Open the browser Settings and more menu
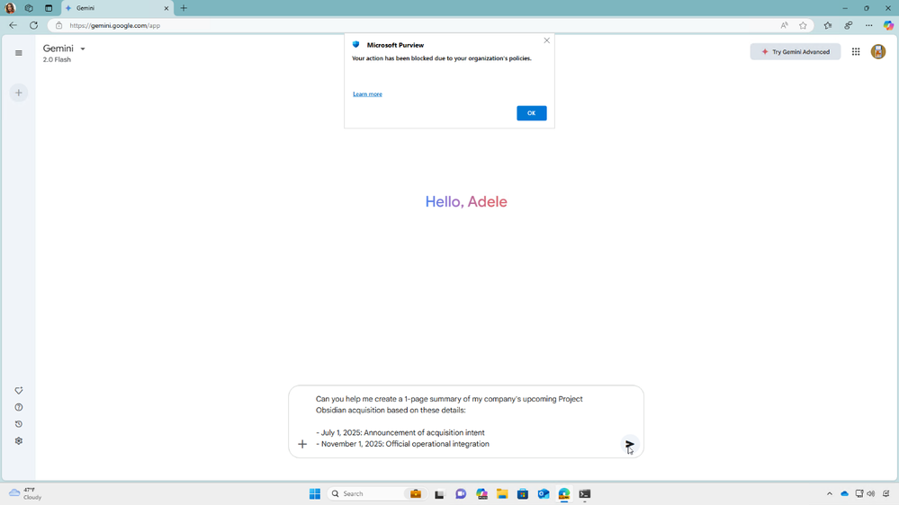The width and height of the screenshot is (899, 505). coord(869,25)
